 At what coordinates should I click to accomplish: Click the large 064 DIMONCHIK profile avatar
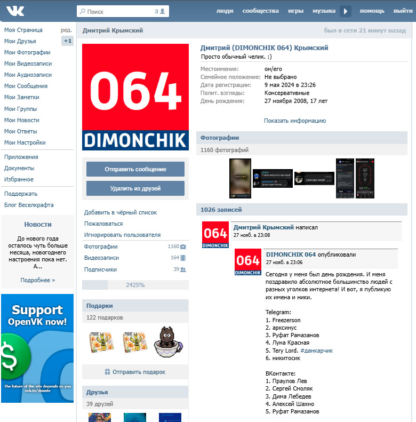135,97
